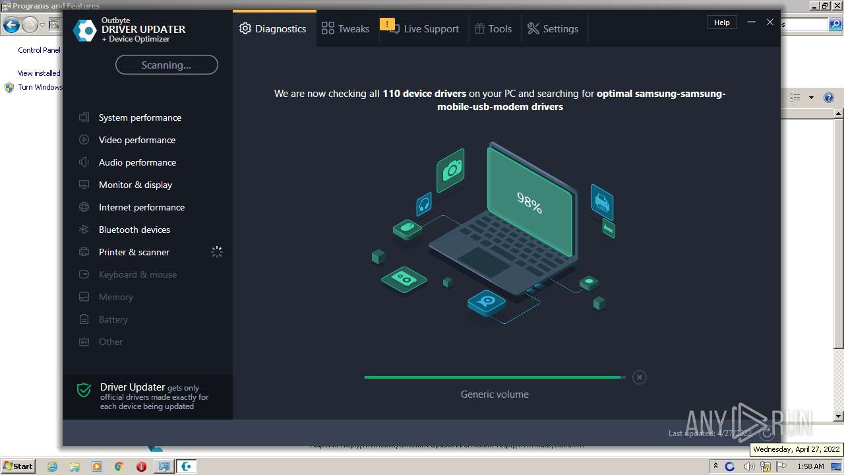
Task: Click search field in Programs and Features
Action: pyautogui.click(x=804, y=24)
